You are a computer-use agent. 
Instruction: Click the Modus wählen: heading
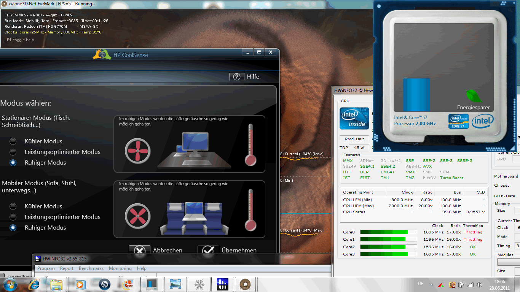click(26, 103)
